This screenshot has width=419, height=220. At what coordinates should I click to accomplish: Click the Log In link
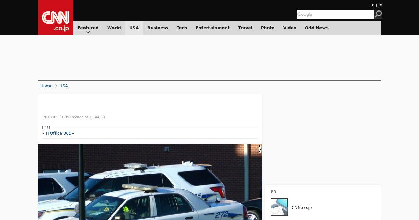point(376,5)
